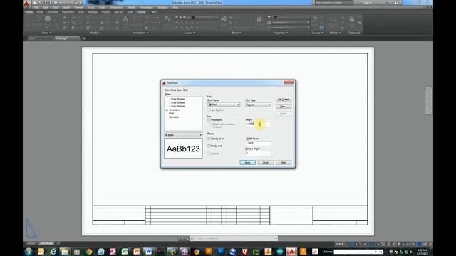Screen dimensions: 456x256
Task: Open the Font Style dropdown showing Regular
Action: [258, 105]
